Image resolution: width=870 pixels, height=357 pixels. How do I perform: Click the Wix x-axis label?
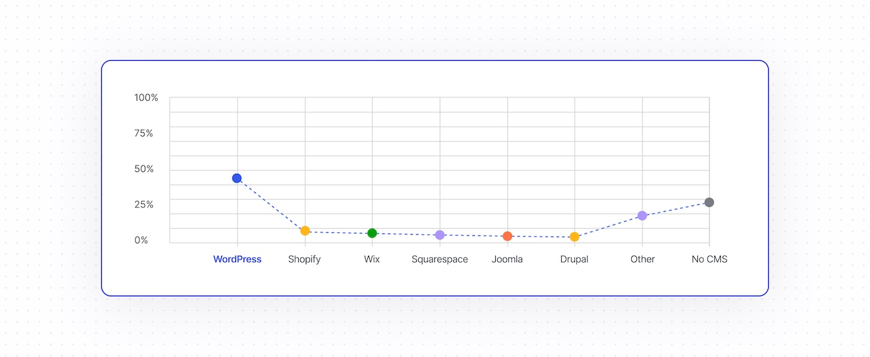click(372, 260)
